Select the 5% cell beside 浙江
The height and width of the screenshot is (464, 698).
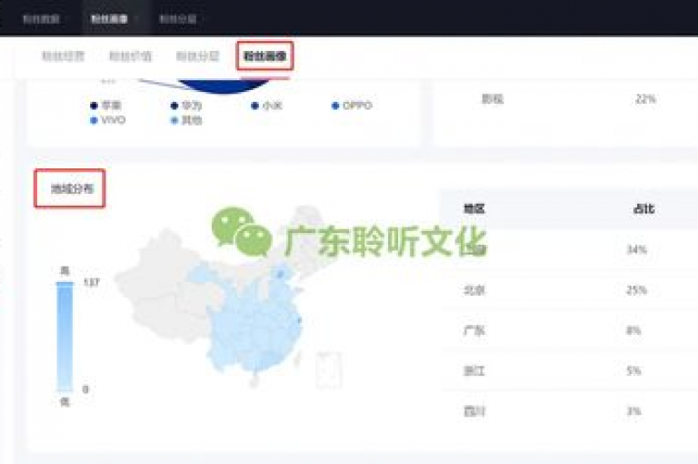coord(633,370)
